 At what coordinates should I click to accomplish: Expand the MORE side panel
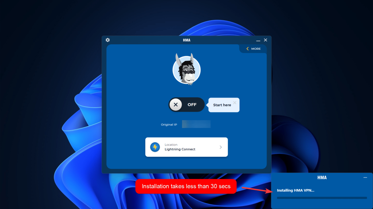tap(254, 49)
